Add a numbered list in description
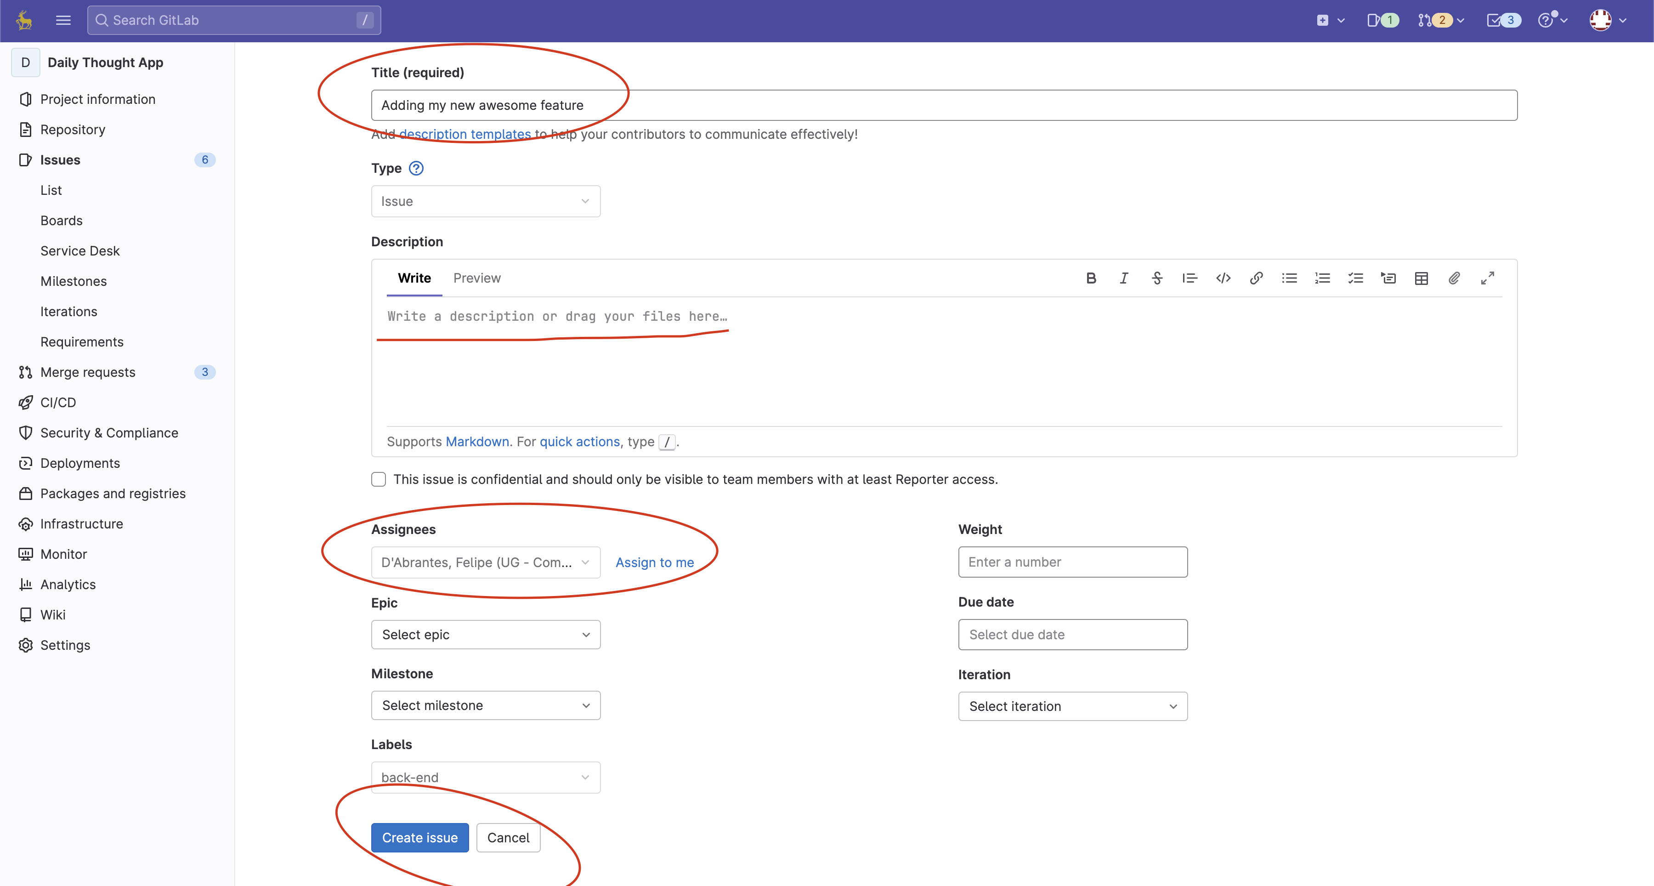The image size is (1654, 886). (1322, 278)
